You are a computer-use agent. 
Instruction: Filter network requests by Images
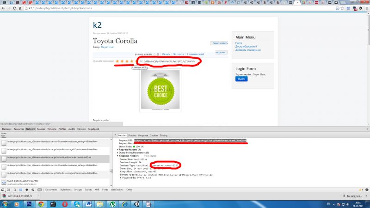(x=78, y=190)
